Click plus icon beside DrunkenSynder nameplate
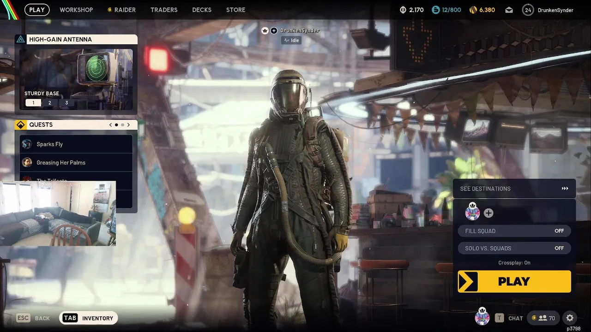 [x=274, y=30]
